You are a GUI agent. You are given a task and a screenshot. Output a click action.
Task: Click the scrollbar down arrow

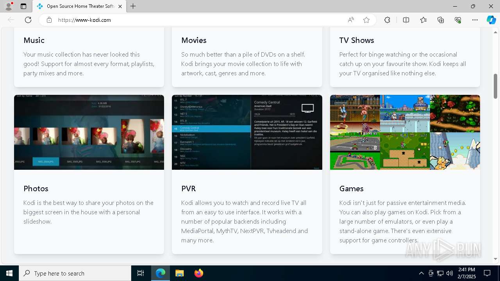coord(496,259)
